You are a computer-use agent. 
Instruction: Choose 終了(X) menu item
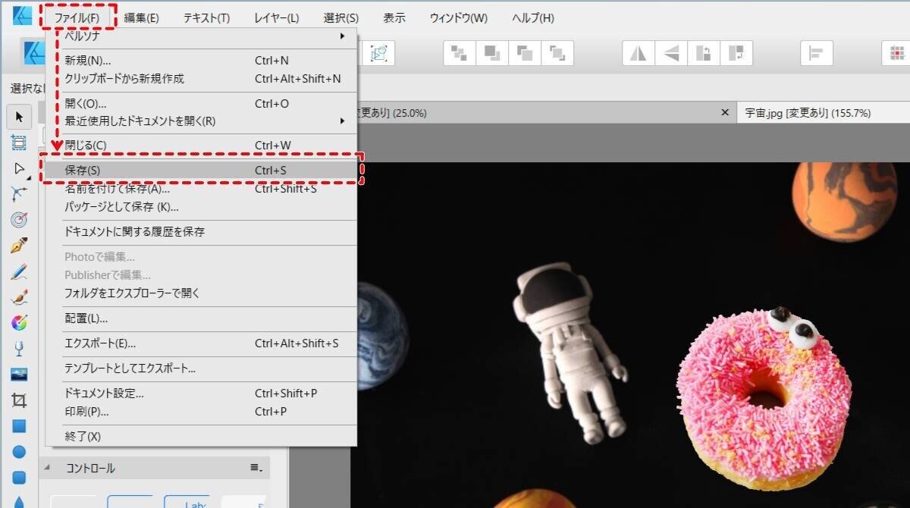(x=201, y=437)
